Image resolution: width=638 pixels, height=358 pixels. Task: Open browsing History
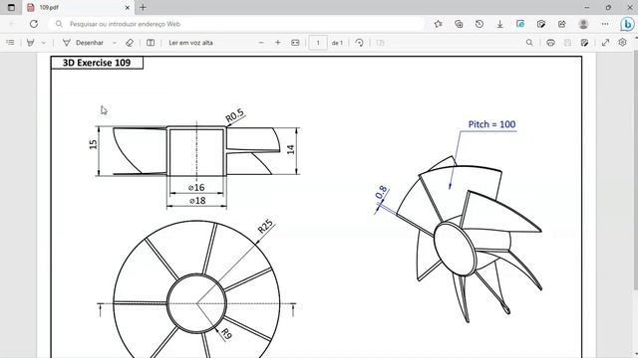pos(479,24)
